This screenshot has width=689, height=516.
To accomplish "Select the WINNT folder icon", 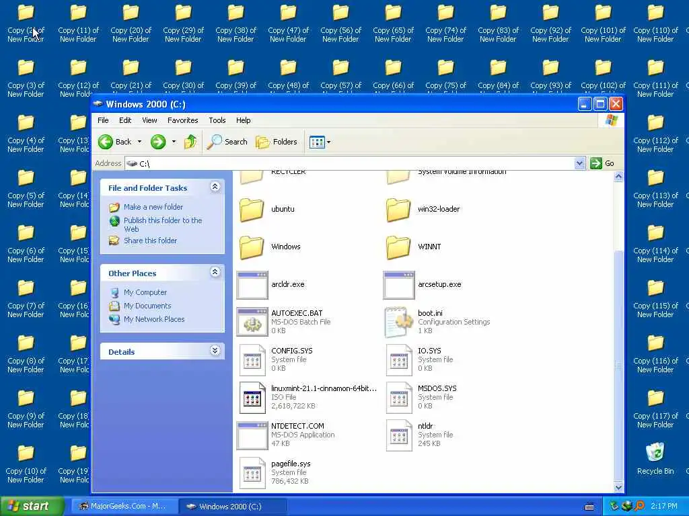I will pos(398,247).
